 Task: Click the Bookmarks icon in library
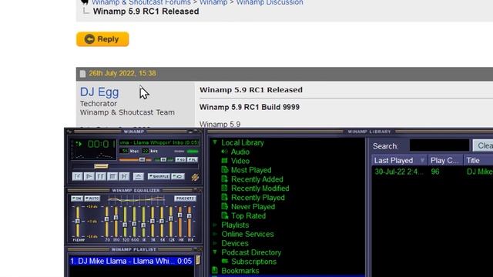pyautogui.click(x=215, y=270)
